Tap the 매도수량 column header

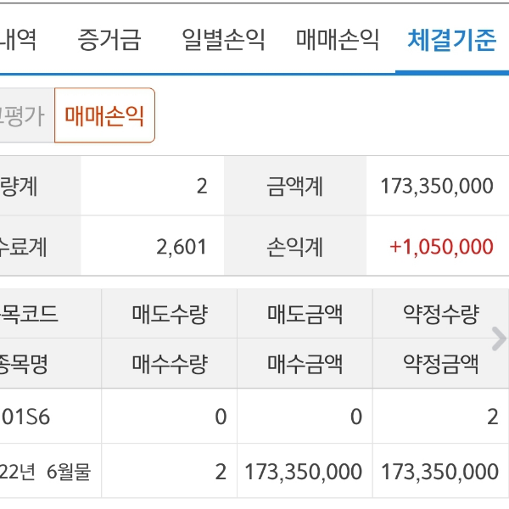[x=170, y=315]
